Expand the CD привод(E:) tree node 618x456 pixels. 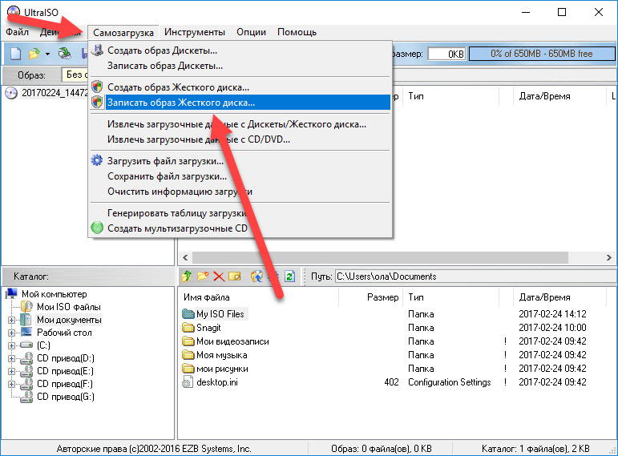coord(11,371)
